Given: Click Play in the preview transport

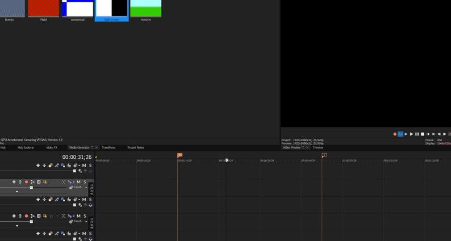Looking at the screenshot, I should [411, 134].
